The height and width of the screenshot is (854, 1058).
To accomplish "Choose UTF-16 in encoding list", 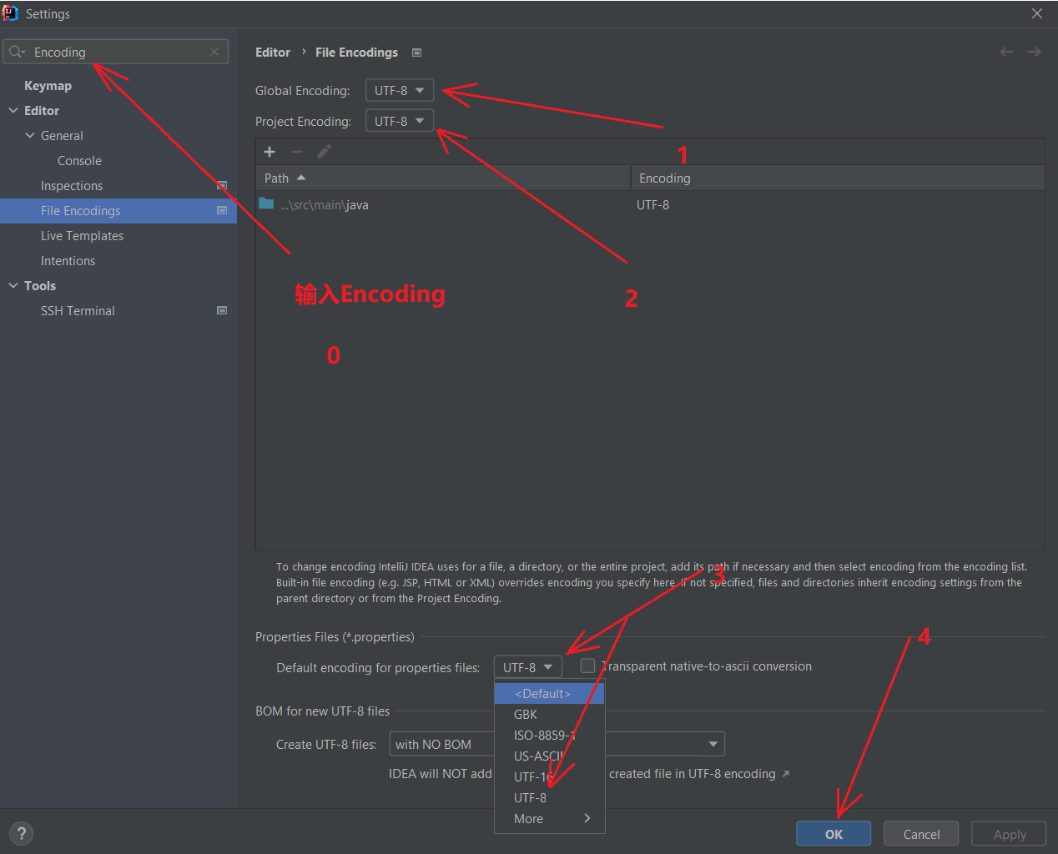I will 549,776.
